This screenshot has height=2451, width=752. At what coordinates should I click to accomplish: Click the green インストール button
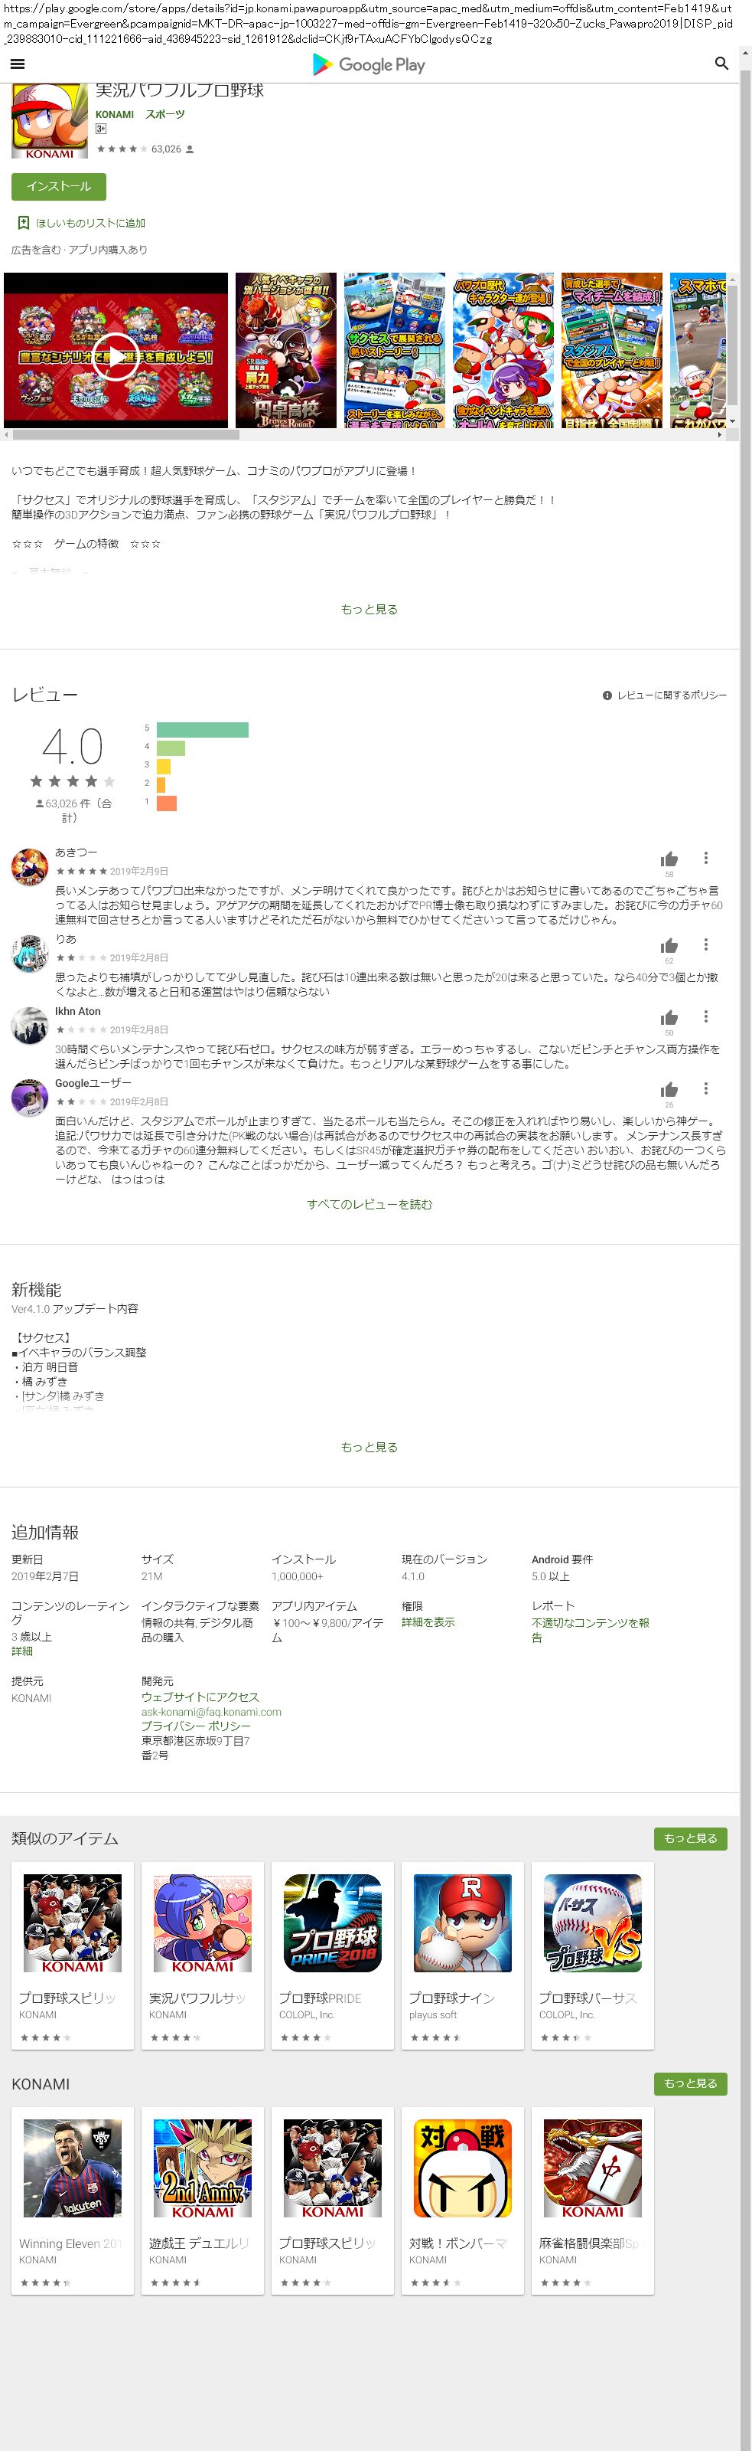pyautogui.click(x=59, y=186)
